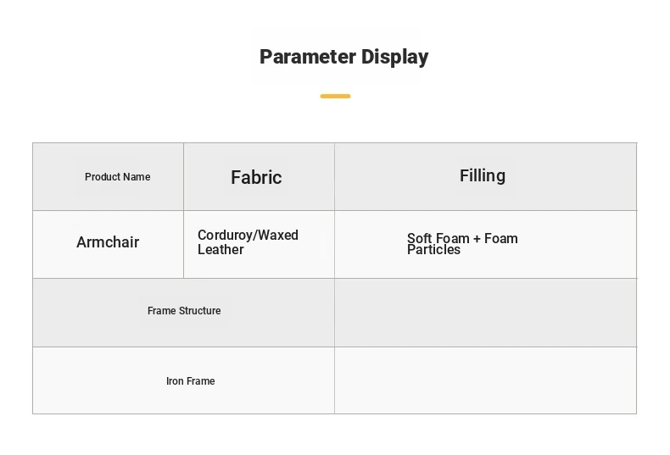
Task: Click the "Soft Foam + Foam" text line
Action: click(462, 238)
